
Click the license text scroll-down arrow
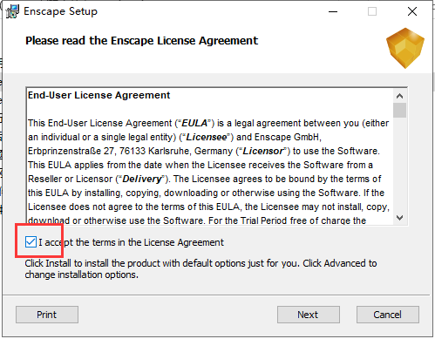399,218
